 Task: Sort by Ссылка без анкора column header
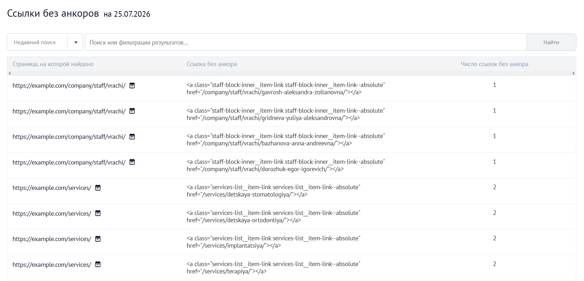[212, 64]
